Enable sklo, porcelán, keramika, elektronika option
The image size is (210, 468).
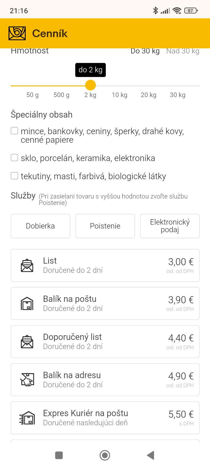click(14, 158)
